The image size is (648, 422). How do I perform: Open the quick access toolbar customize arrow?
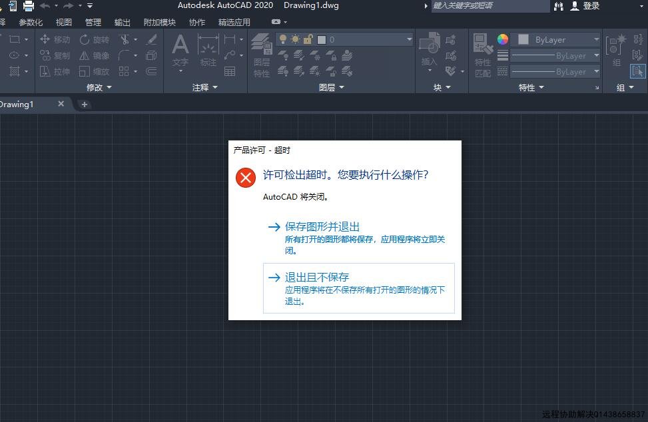pos(90,6)
